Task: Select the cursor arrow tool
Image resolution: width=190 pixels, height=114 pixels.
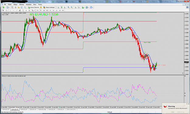Action: [3, 10]
